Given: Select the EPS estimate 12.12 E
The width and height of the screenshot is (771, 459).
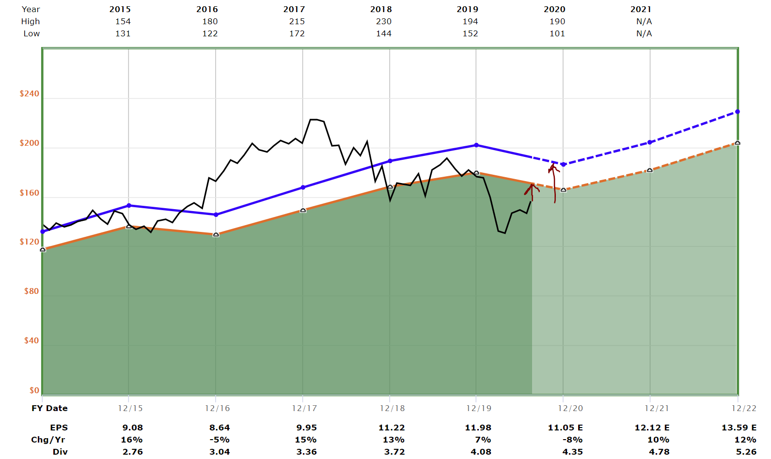Looking at the screenshot, I should pos(652,428).
